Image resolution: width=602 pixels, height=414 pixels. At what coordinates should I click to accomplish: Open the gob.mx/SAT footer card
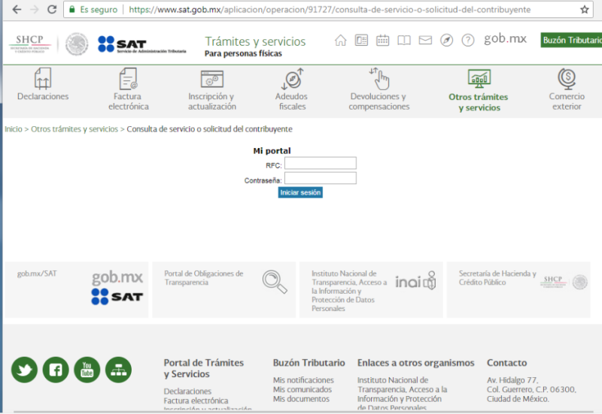point(77,290)
